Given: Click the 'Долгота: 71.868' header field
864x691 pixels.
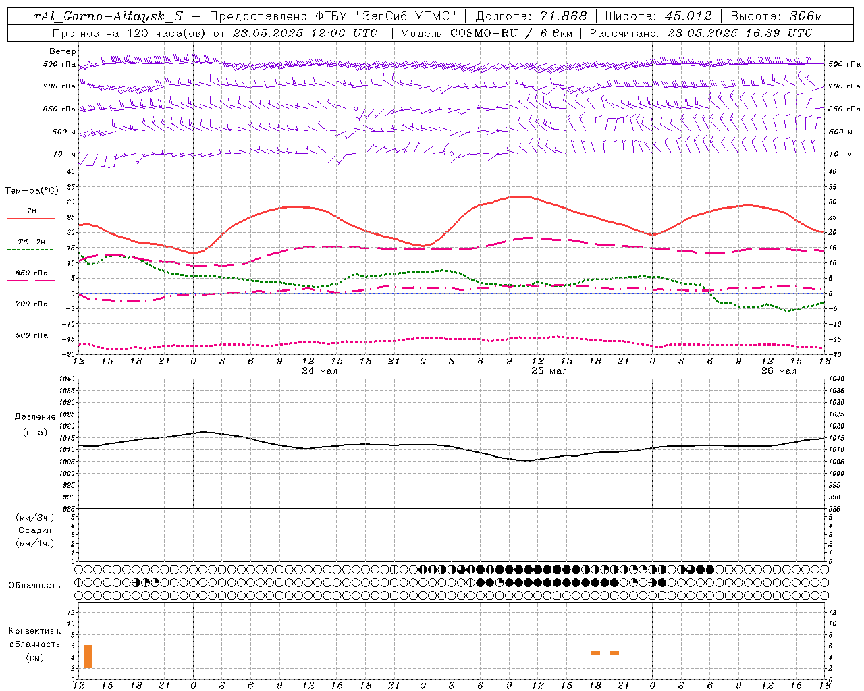Looking at the screenshot, I should [x=531, y=16].
